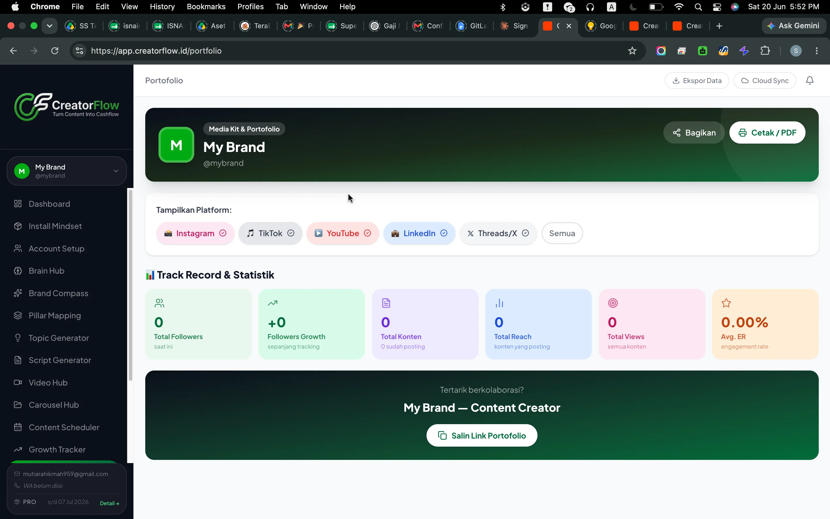Toggle the Threads/X platform chip
Screen dimensions: 830x519
click(498, 234)
